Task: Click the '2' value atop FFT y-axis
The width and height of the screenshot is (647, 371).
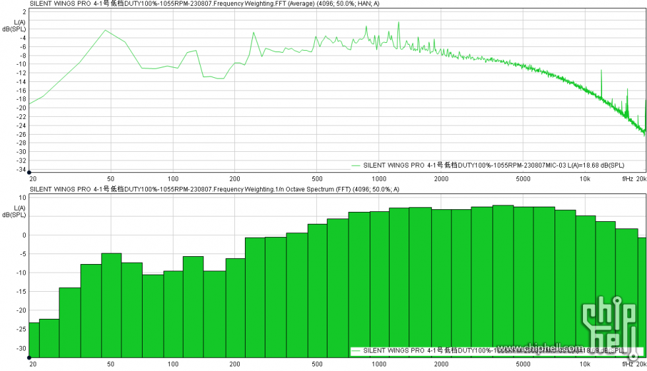Action: click(24, 12)
